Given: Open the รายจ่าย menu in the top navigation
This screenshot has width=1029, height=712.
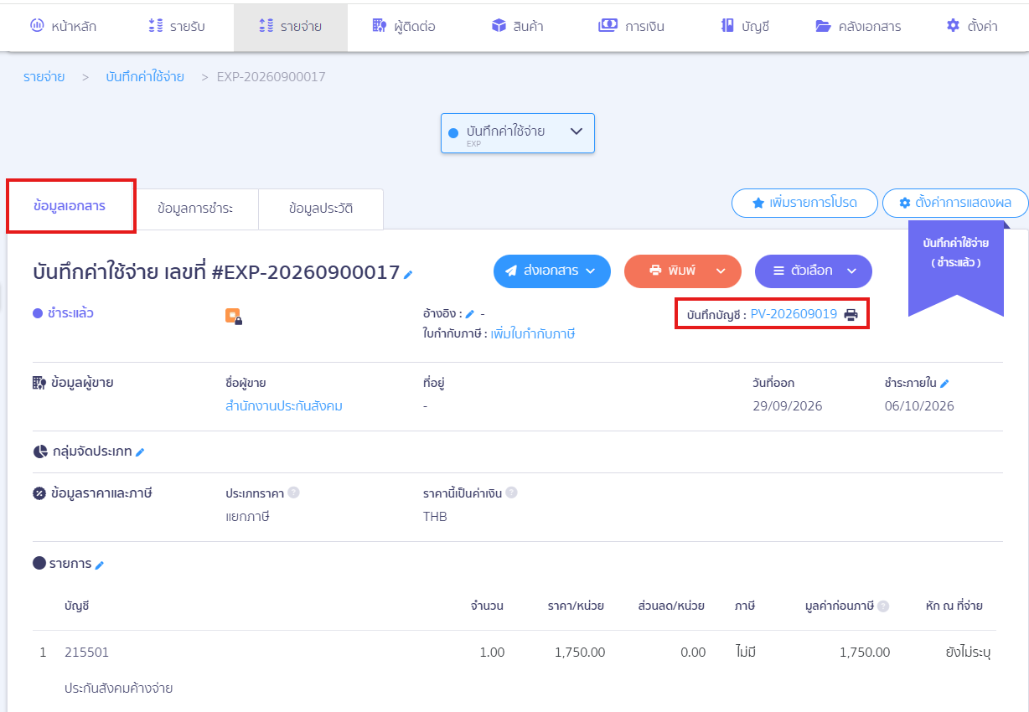Looking at the screenshot, I should (x=291, y=26).
